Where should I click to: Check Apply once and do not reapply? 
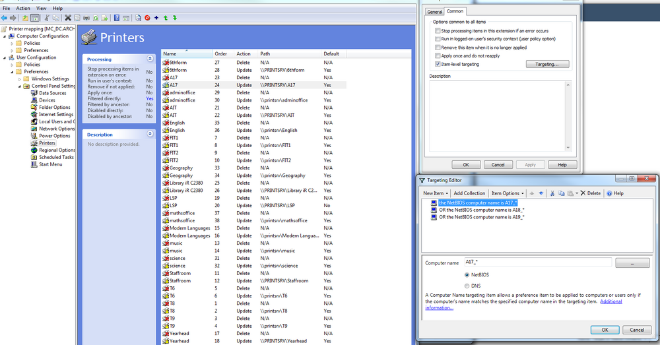(x=438, y=55)
